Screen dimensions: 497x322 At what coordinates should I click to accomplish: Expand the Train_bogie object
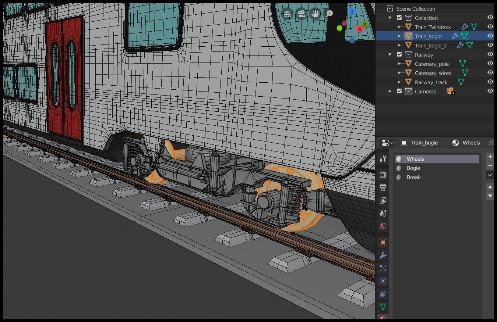pos(399,36)
